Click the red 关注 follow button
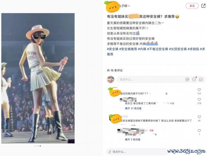 click(x=192, y=6)
